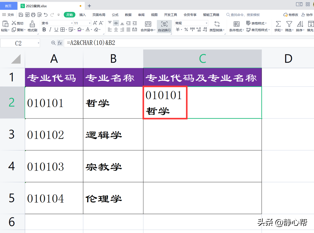The image size is (314, 233).
Task: Click the Merge and Center (合并居中) icon
Action: pos(148,24)
